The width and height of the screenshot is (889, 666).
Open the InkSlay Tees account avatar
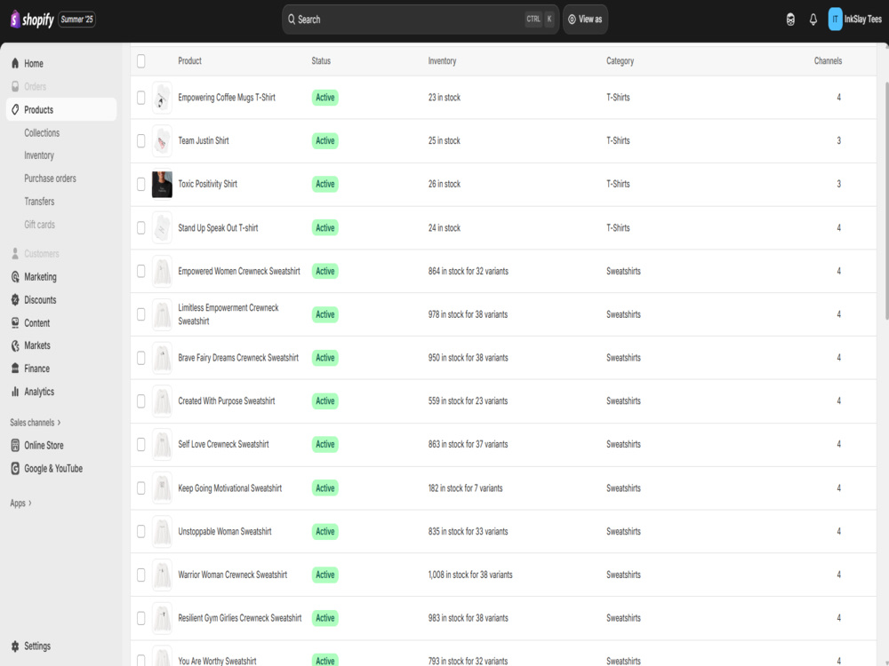[x=835, y=20]
